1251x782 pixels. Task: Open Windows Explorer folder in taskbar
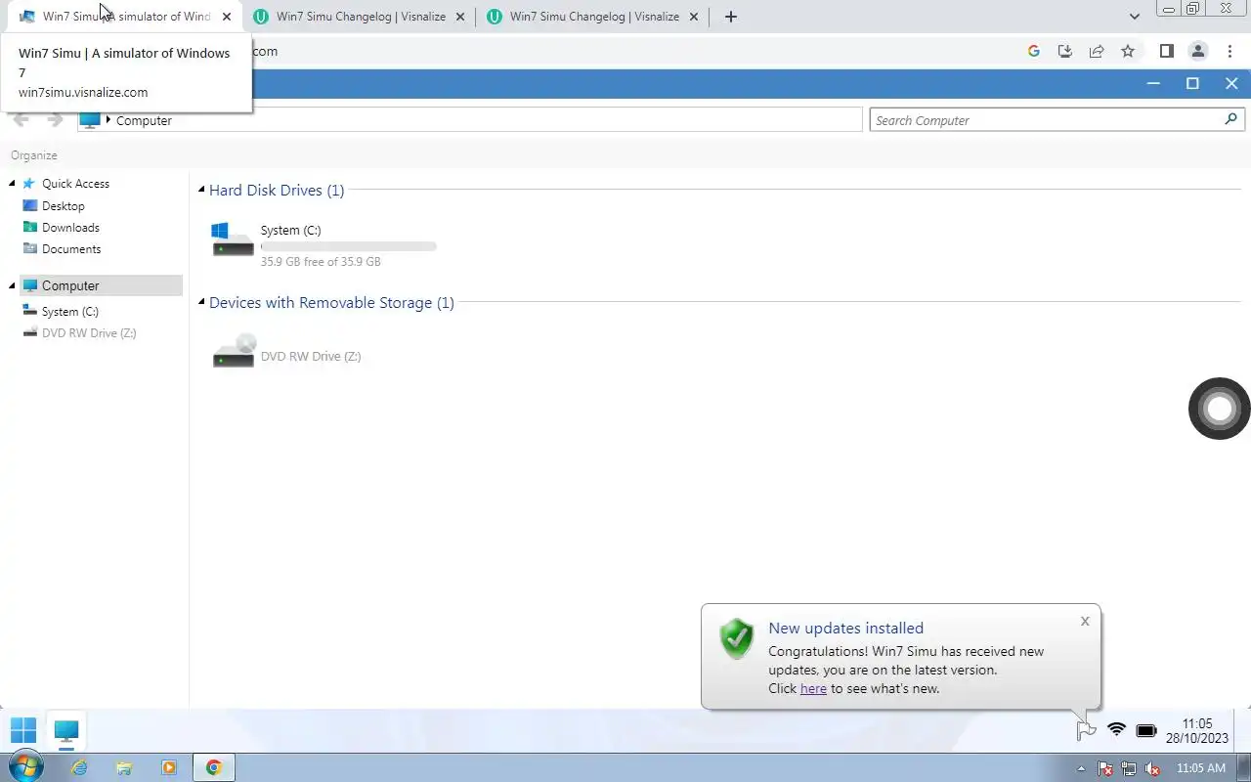tap(124, 767)
